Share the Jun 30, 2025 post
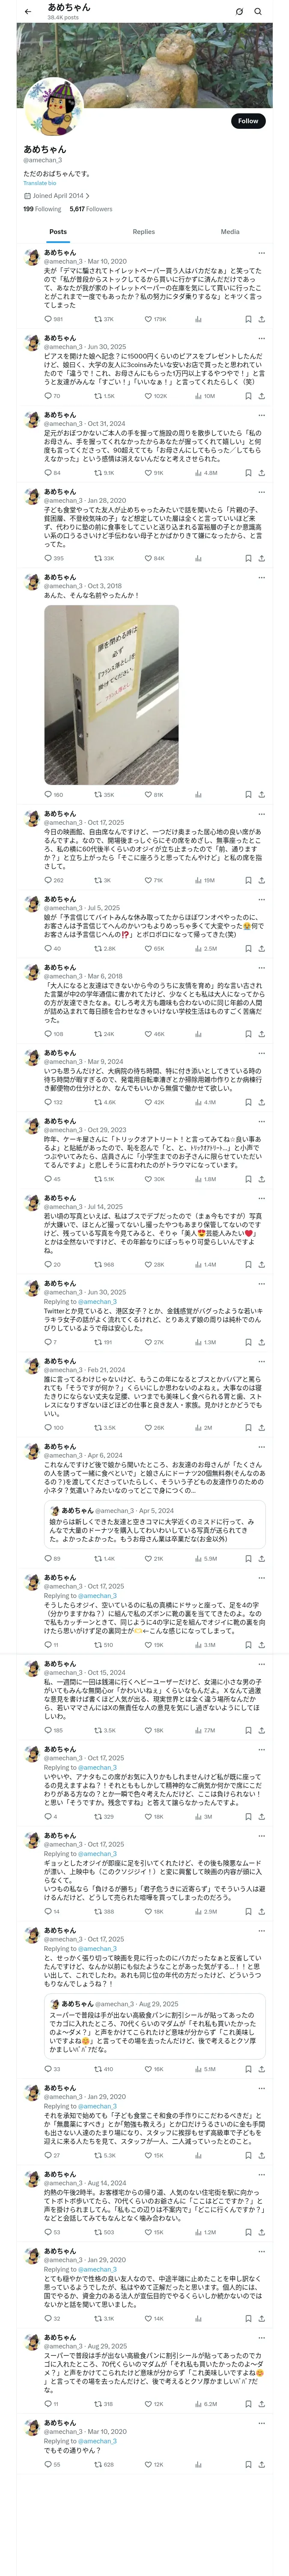The height and width of the screenshot is (2576, 289). click(x=261, y=396)
